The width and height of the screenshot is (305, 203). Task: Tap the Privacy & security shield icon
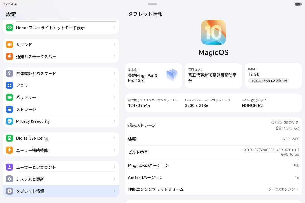pyautogui.click(x=9, y=121)
